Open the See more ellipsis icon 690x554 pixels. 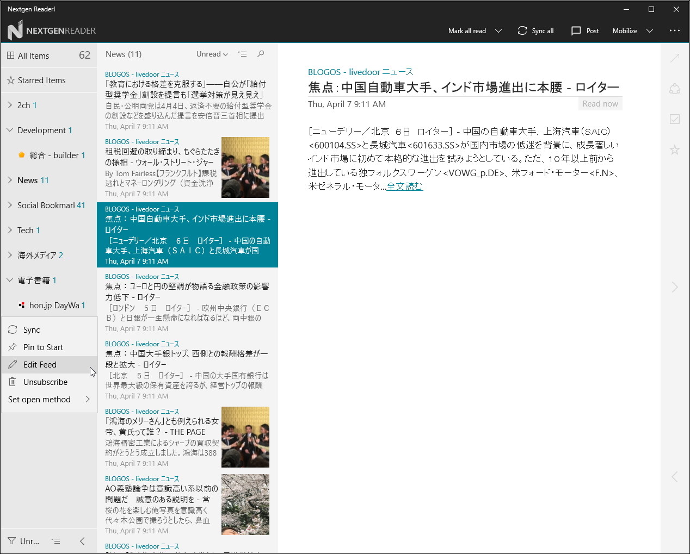(x=675, y=31)
